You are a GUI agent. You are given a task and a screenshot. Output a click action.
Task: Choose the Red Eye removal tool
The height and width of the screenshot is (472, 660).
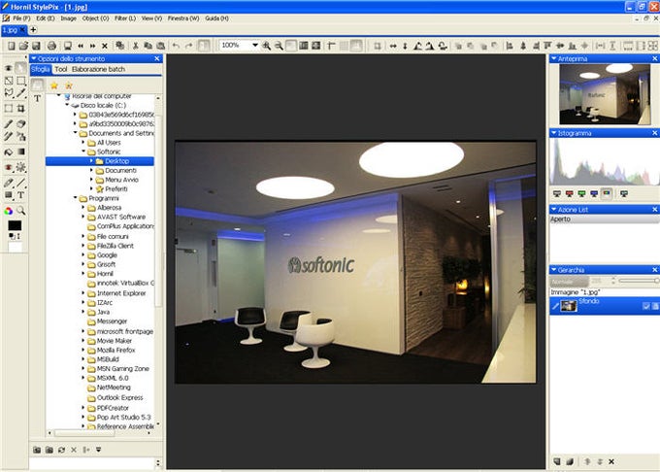pos(9,167)
